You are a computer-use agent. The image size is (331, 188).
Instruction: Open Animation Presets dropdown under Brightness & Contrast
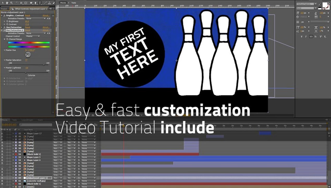click(36, 19)
